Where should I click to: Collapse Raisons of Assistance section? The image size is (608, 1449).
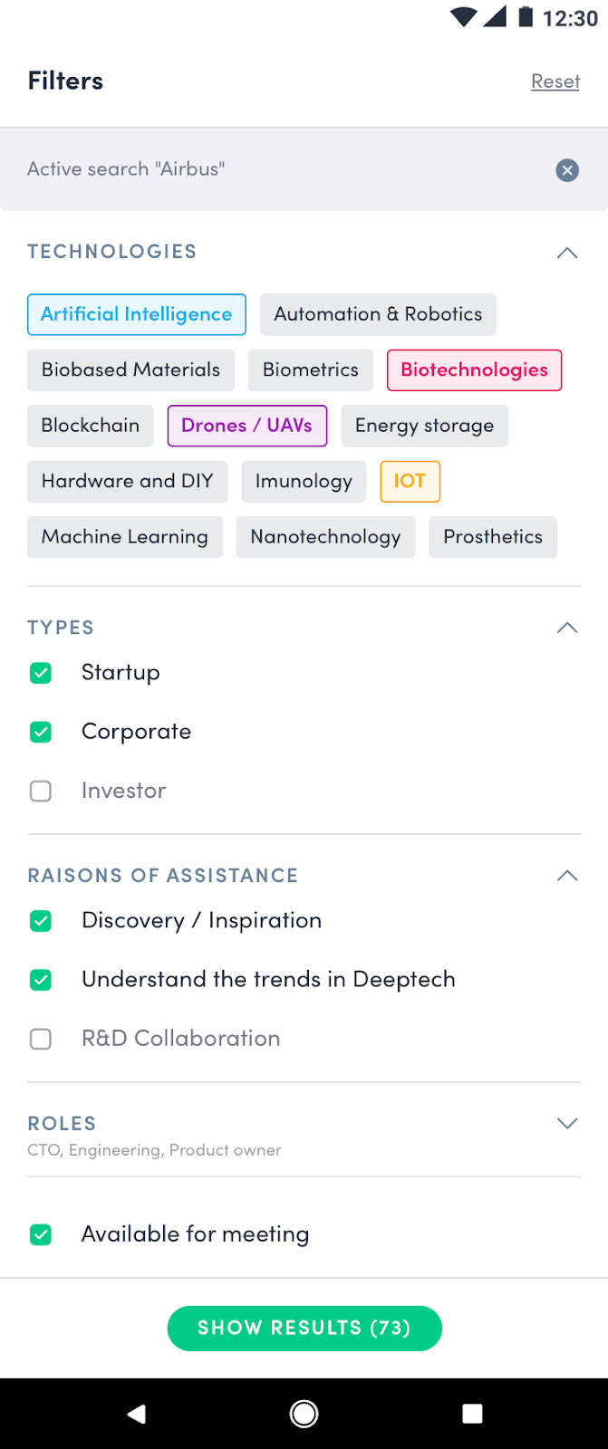567,876
